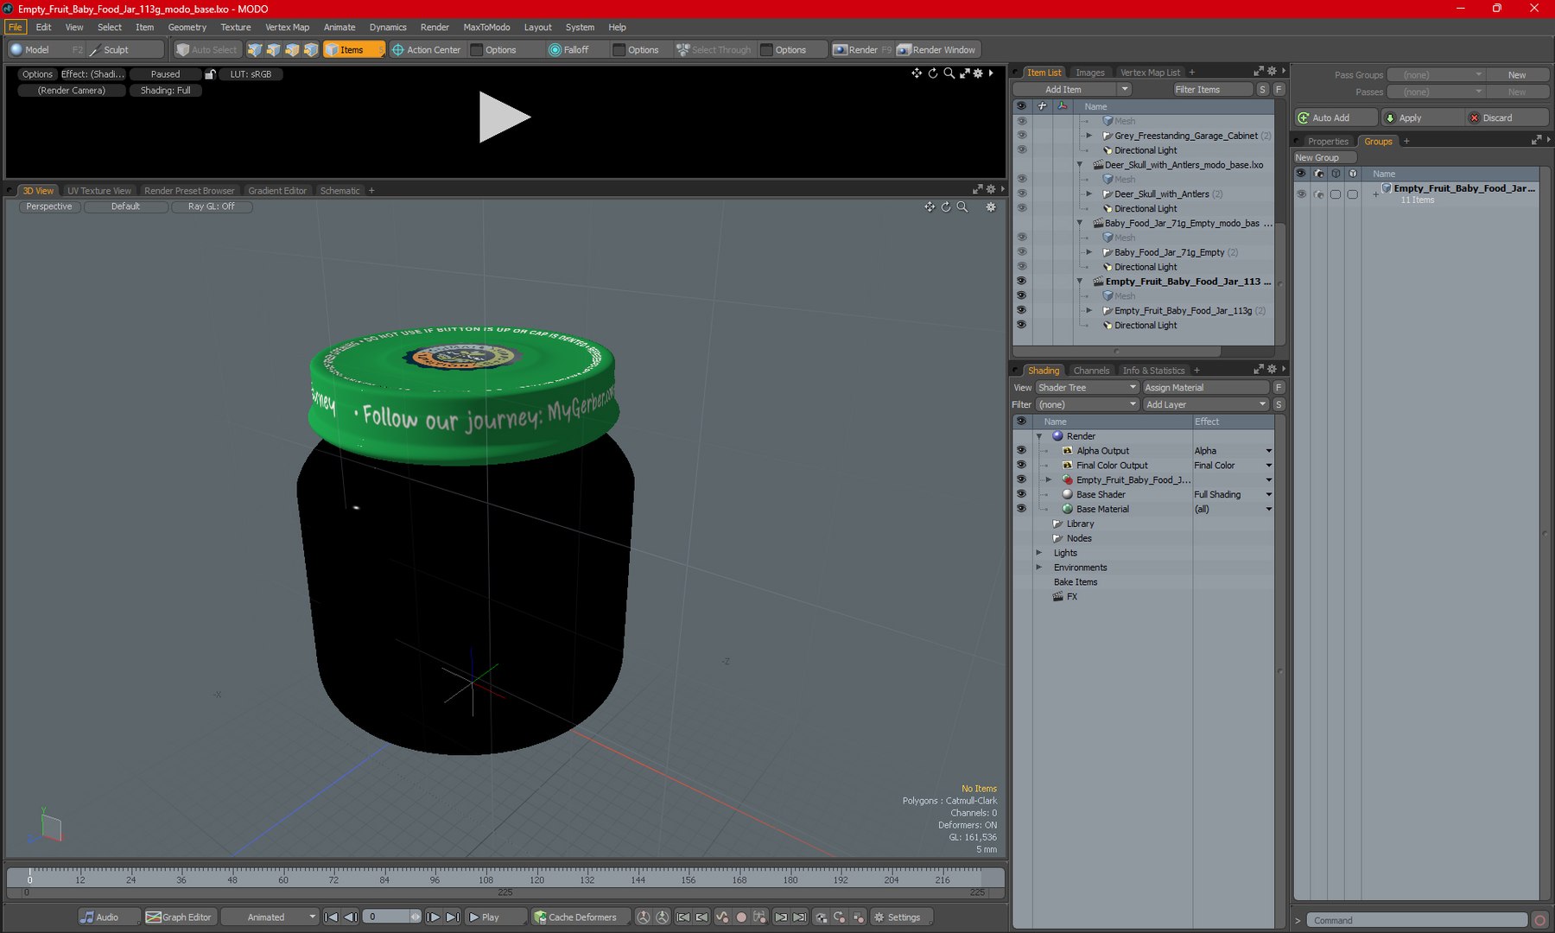
Task: Toggle visibility of Alpha Output layer
Action: 1021,451
